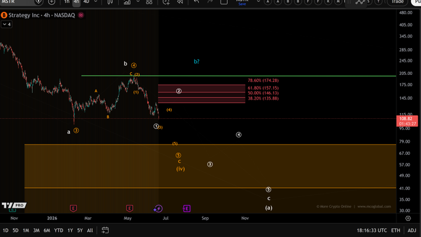Open chart settings gear at scale corner
This screenshot has width=421, height=237.
click(x=408, y=218)
